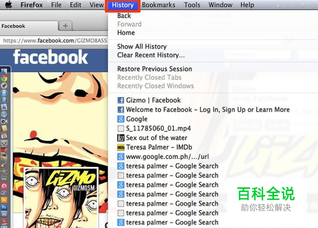Click the Gizmo profile picture thumbnail
Screen dimensions: 318x228
coord(61,198)
